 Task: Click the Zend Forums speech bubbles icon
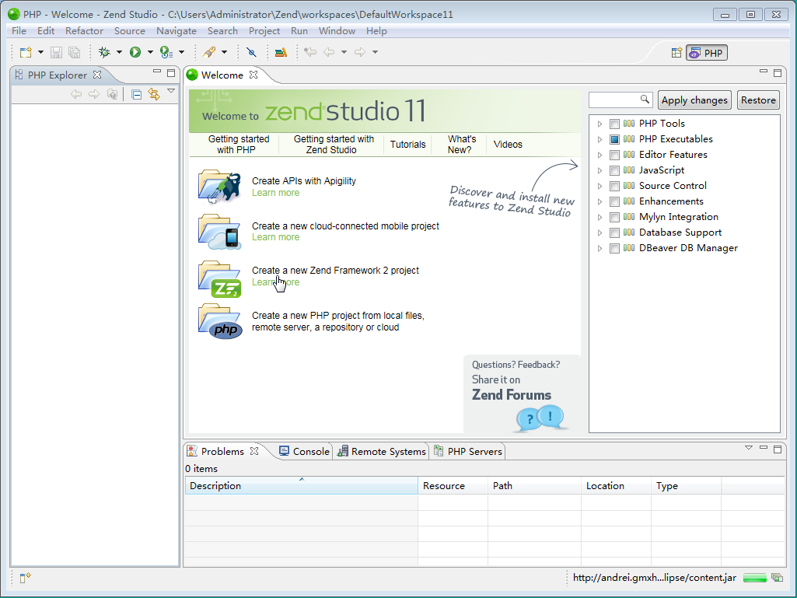[x=540, y=418]
